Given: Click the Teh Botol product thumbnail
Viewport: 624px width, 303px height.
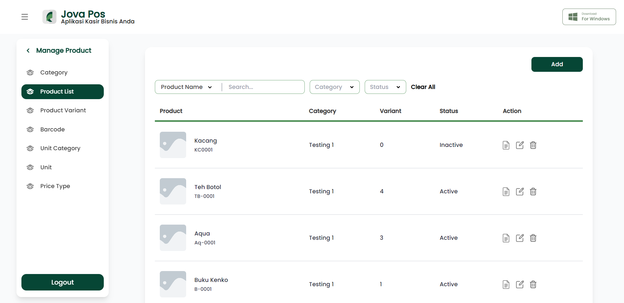Looking at the screenshot, I should point(173,191).
